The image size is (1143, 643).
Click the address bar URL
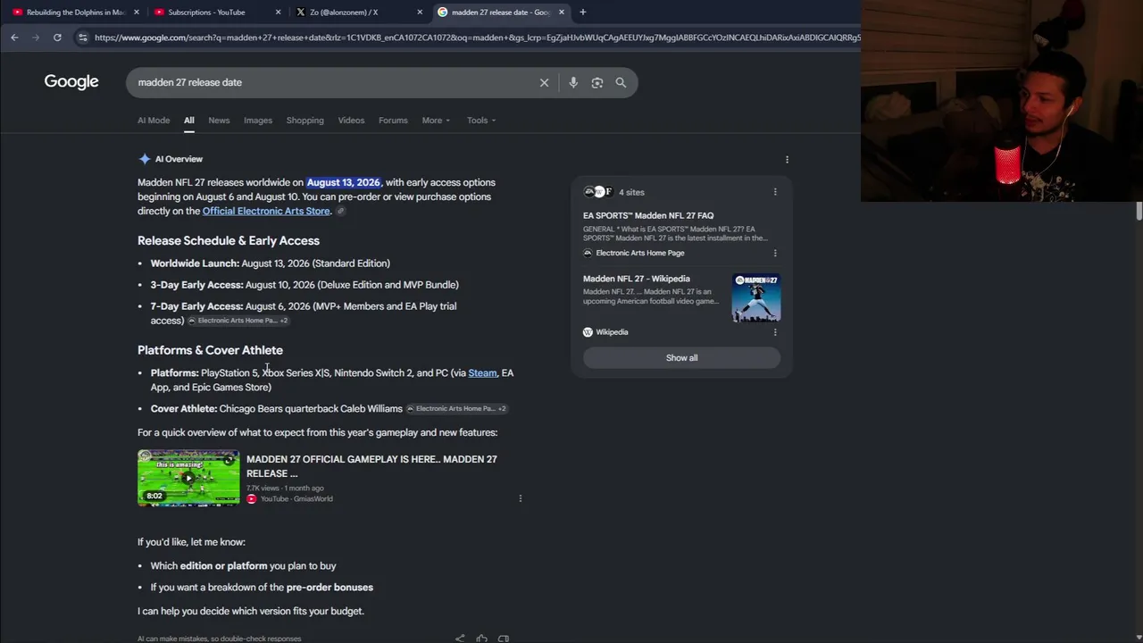point(477,38)
